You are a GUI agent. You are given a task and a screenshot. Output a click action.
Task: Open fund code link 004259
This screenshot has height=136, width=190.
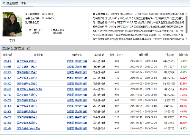pos(7,123)
